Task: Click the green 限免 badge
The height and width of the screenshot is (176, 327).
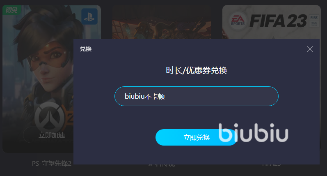Action: 11,10
